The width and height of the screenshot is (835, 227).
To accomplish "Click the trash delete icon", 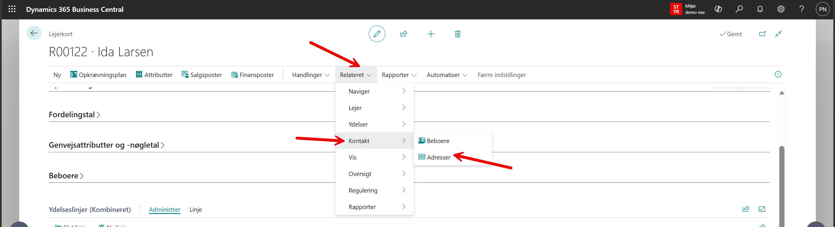I will 457,34.
